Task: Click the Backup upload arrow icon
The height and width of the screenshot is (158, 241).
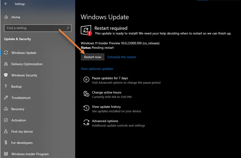Action: click(6, 86)
